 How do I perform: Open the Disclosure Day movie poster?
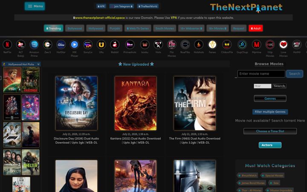pyautogui.click(x=76, y=103)
